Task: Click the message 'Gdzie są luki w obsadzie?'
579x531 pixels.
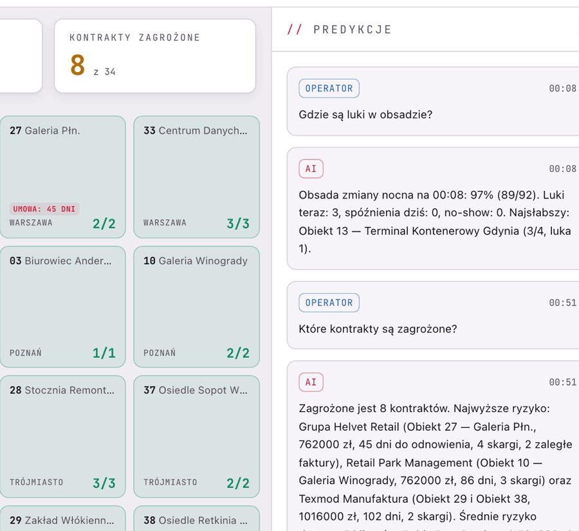Action: [x=365, y=115]
